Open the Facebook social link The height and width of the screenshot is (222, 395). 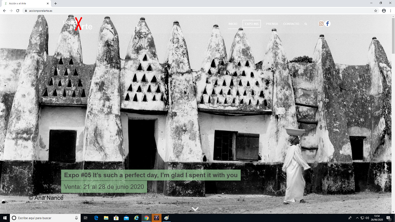[x=328, y=24]
